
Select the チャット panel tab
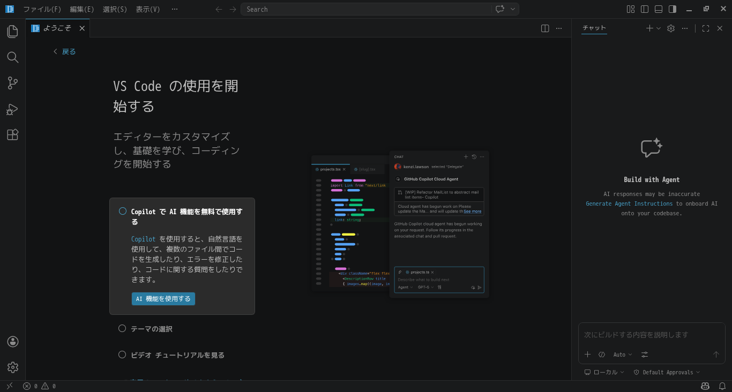(x=594, y=28)
